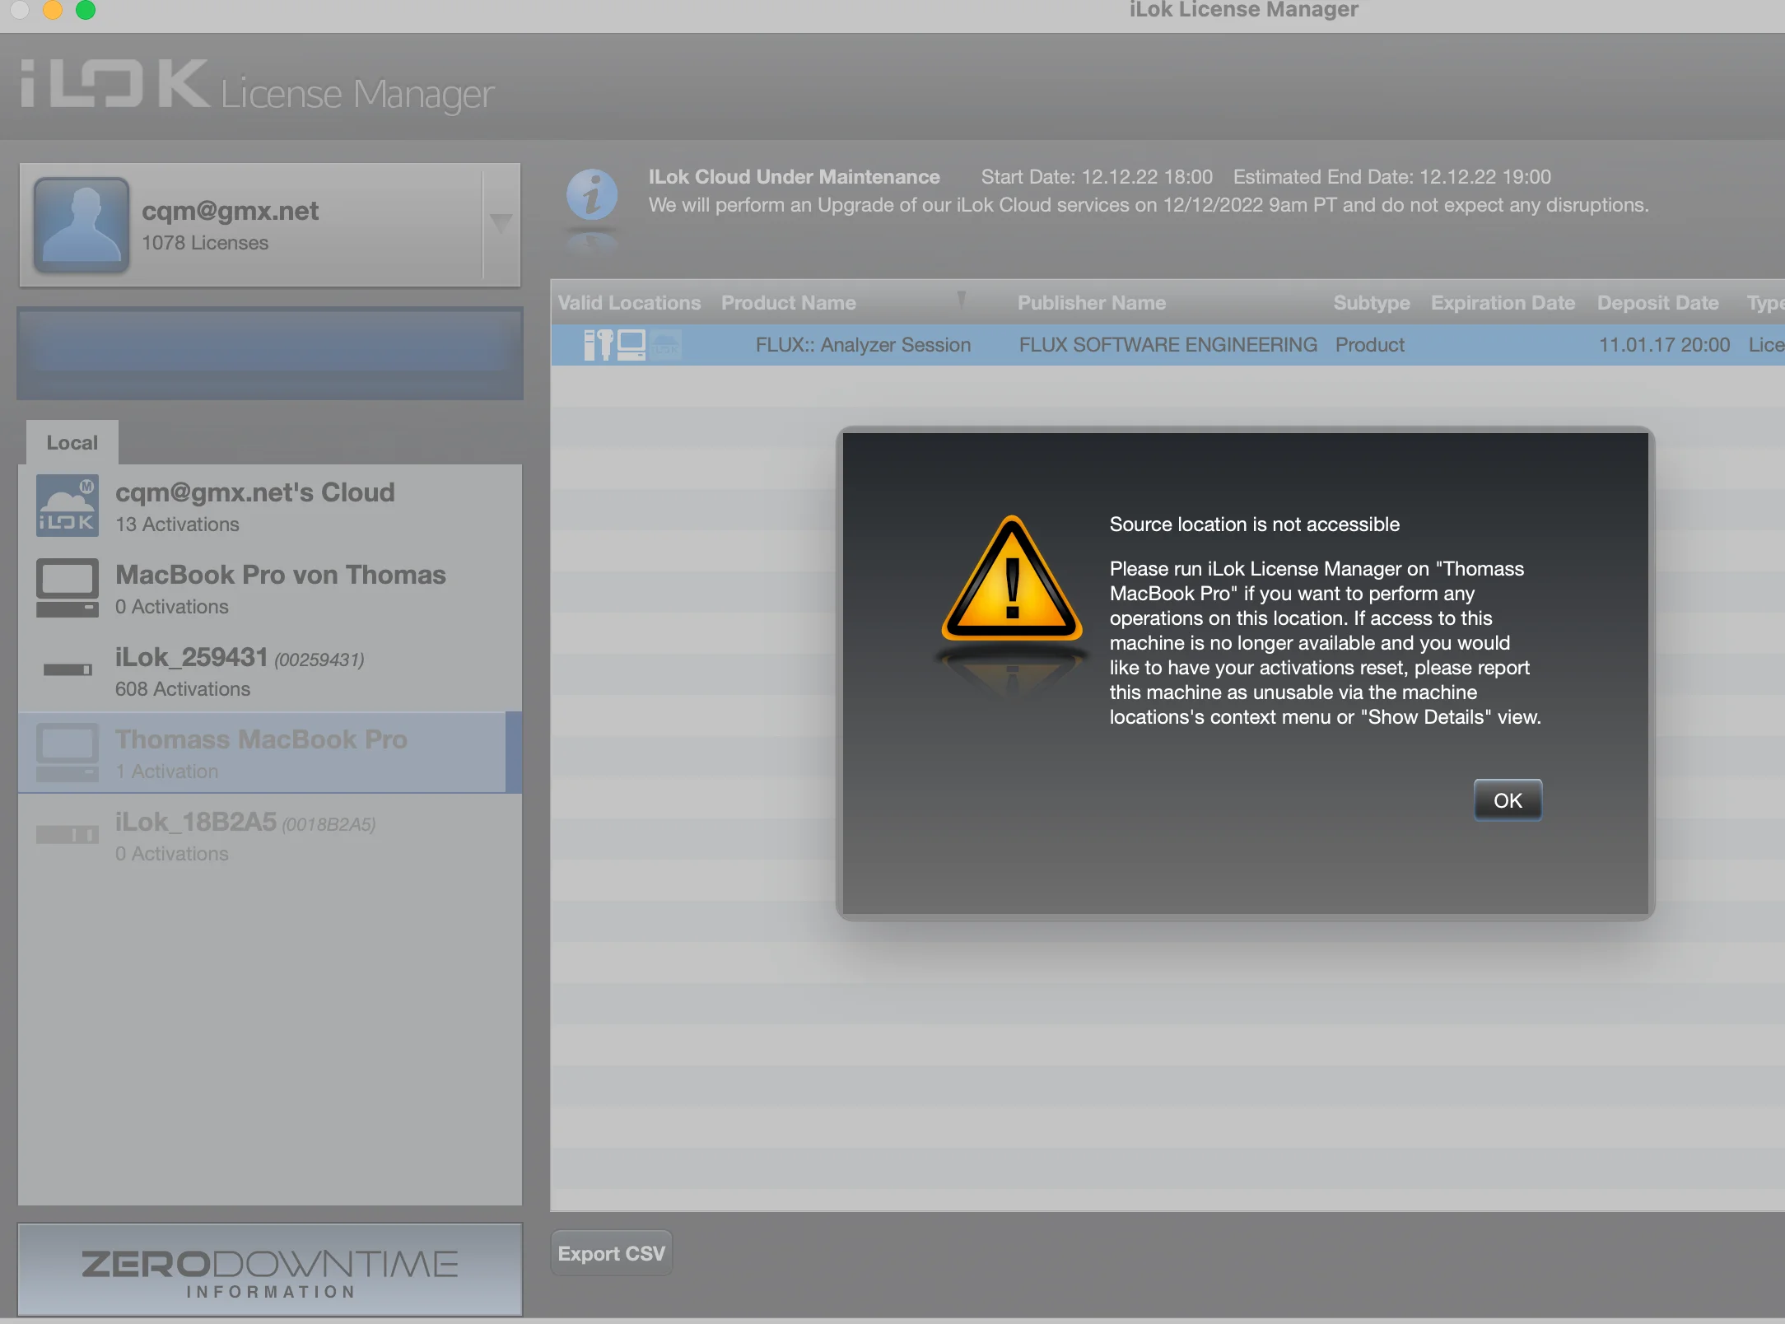The width and height of the screenshot is (1785, 1324).
Task: Click the green fullscreen window button
Action: pyautogui.click(x=86, y=9)
